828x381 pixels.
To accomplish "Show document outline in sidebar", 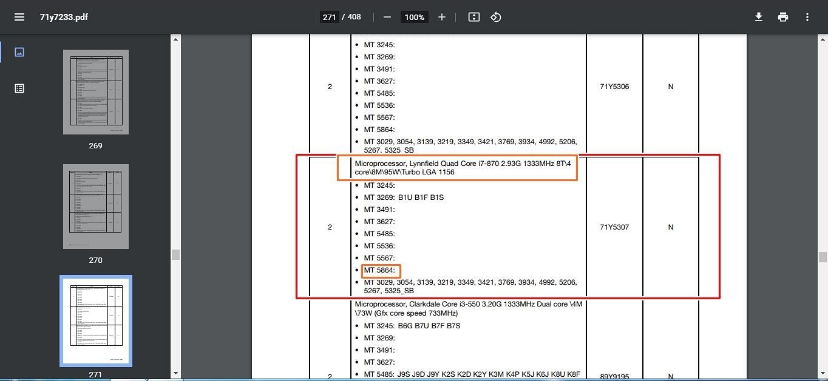I will pos(19,88).
